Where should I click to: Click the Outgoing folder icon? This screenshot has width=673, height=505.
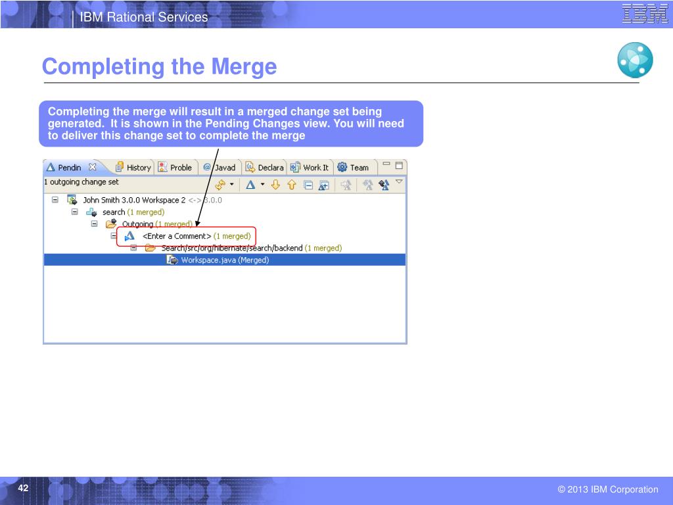pos(111,224)
